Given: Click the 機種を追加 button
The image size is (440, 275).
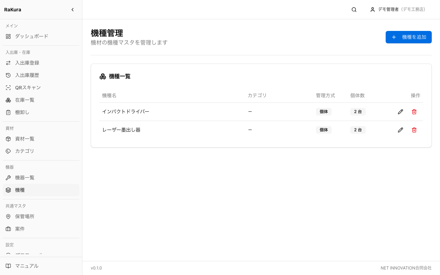Looking at the screenshot, I should (409, 37).
